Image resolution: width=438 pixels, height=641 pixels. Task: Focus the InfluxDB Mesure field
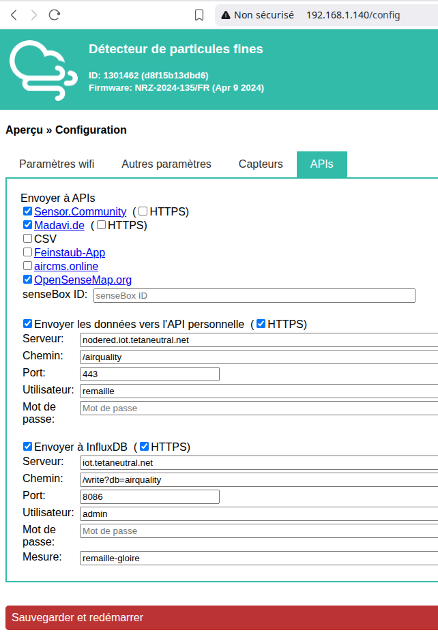[258, 558]
